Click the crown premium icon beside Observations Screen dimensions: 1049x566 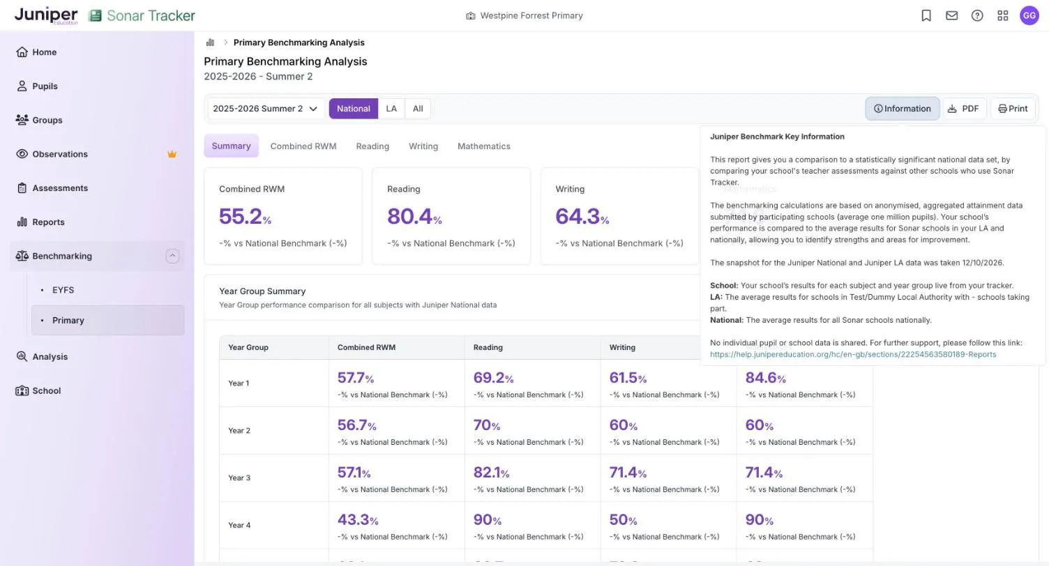[172, 154]
